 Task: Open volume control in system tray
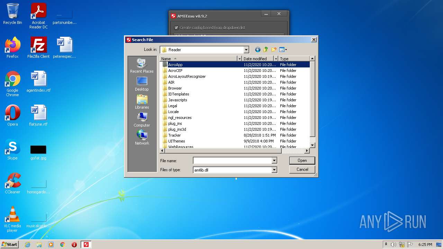tap(393, 245)
